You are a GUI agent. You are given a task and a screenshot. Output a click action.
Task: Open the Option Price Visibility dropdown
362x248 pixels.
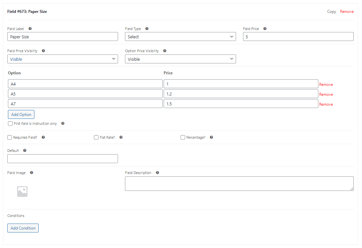pyautogui.click(x=180, y=59)
